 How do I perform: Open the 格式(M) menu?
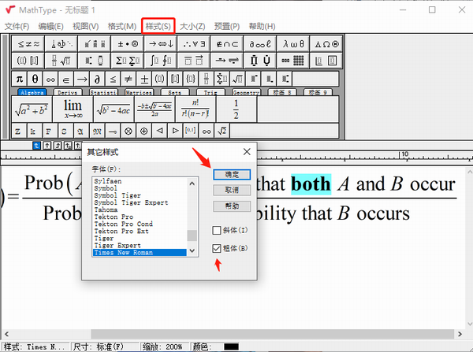(x=122, y=27)
